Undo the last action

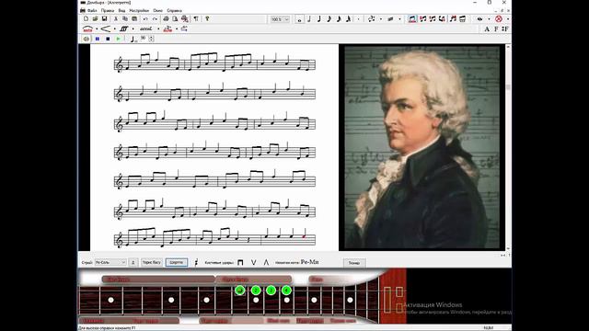coord(145,18)
